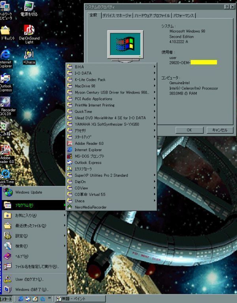This screenshot has height=303, width=237.
Task: Click Outlook Express quick launch icon
Action: pos(28,299)
